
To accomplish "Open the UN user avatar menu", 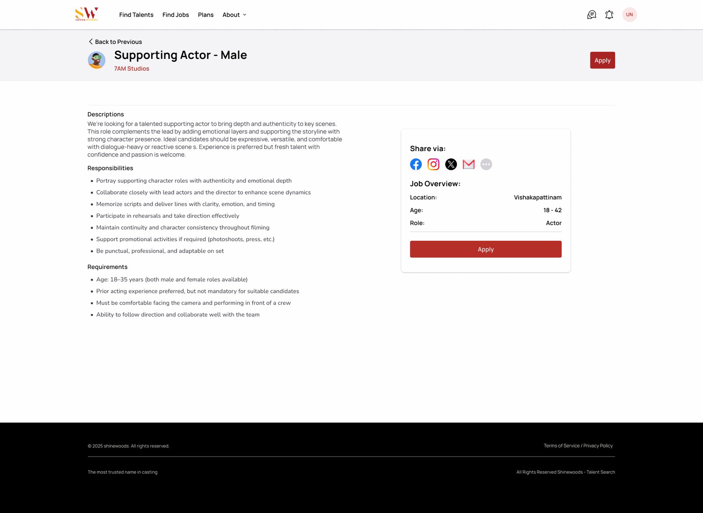I will tap(629, 14).
